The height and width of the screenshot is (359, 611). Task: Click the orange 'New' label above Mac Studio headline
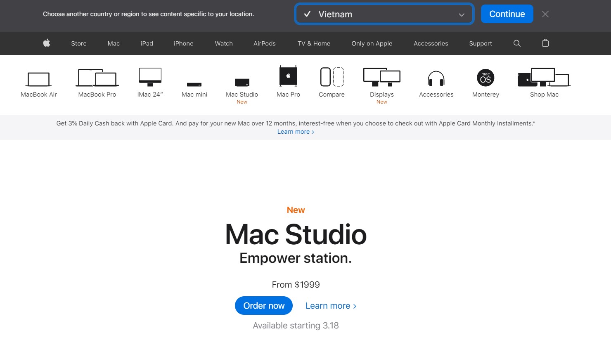pyautogui.click(x=296, y=210)
